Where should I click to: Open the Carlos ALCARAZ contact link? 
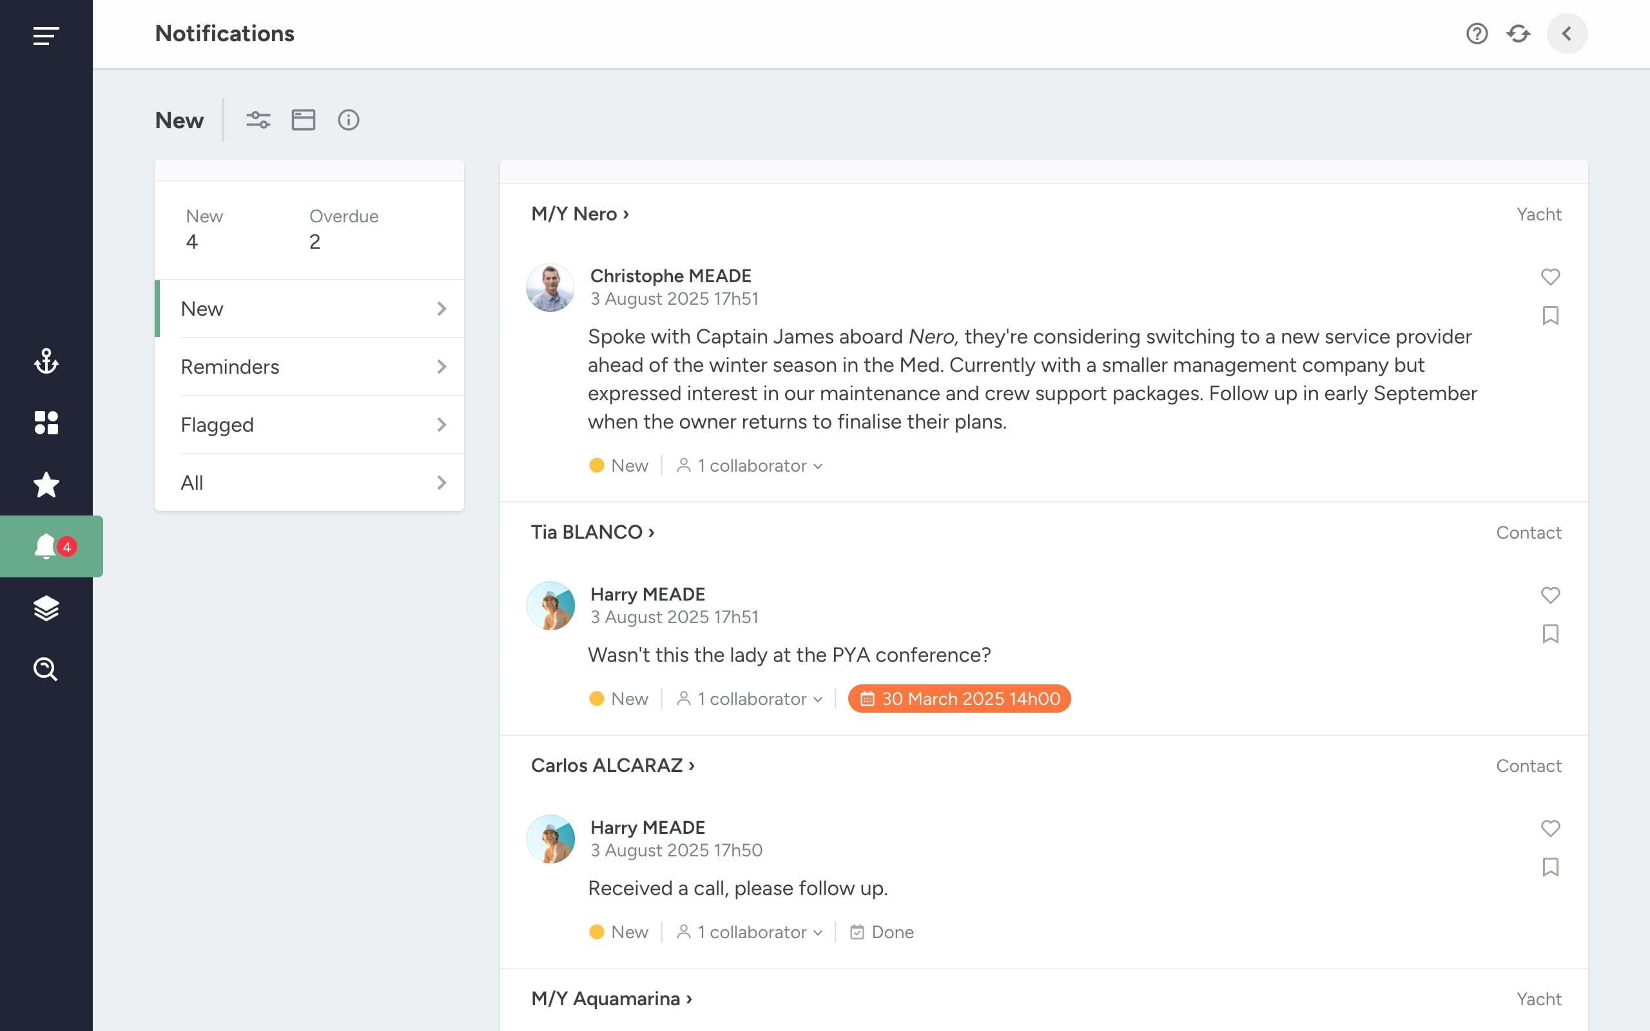click(x=613, y=766)
